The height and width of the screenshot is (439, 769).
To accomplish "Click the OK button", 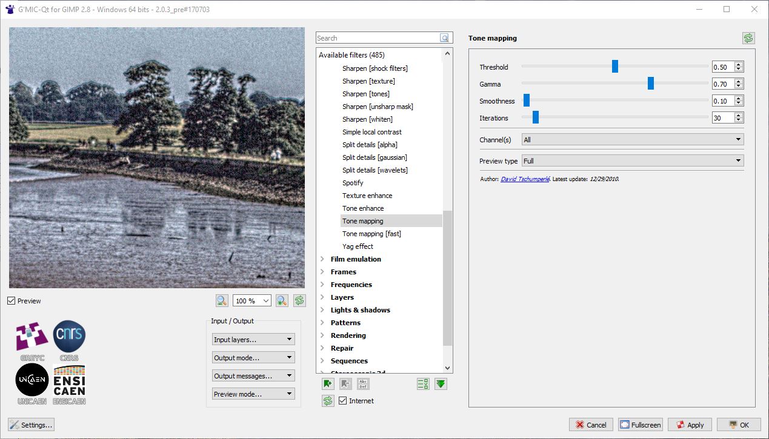I will pos(739,425).
